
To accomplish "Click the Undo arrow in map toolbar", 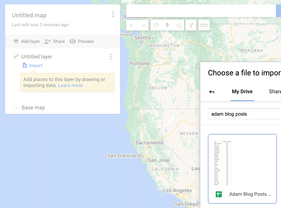I will coord(132,25).
